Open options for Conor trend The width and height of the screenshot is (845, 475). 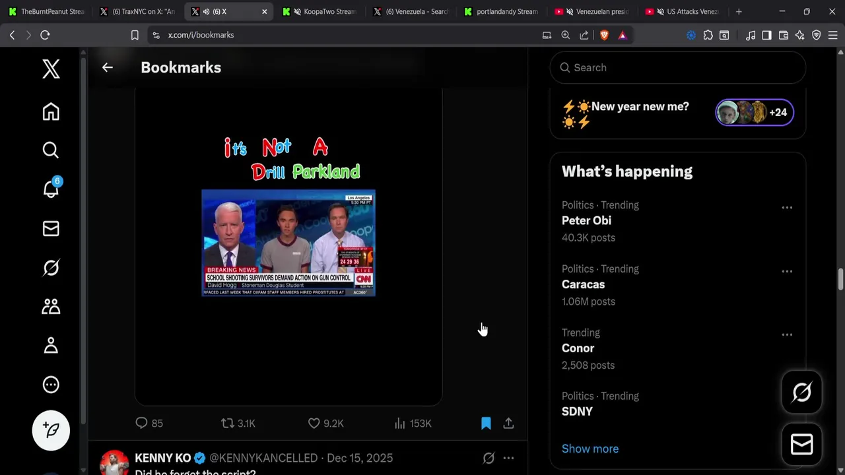coord(787,334)
